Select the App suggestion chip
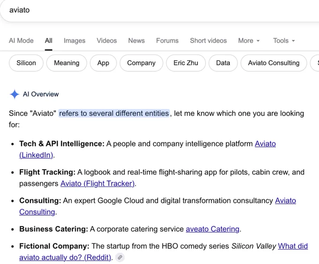This screenshot has width=319, height=264. coord(103,63)
